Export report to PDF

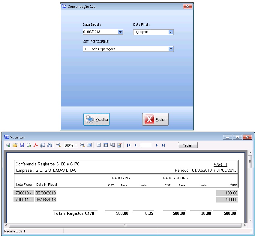(36, 145)
